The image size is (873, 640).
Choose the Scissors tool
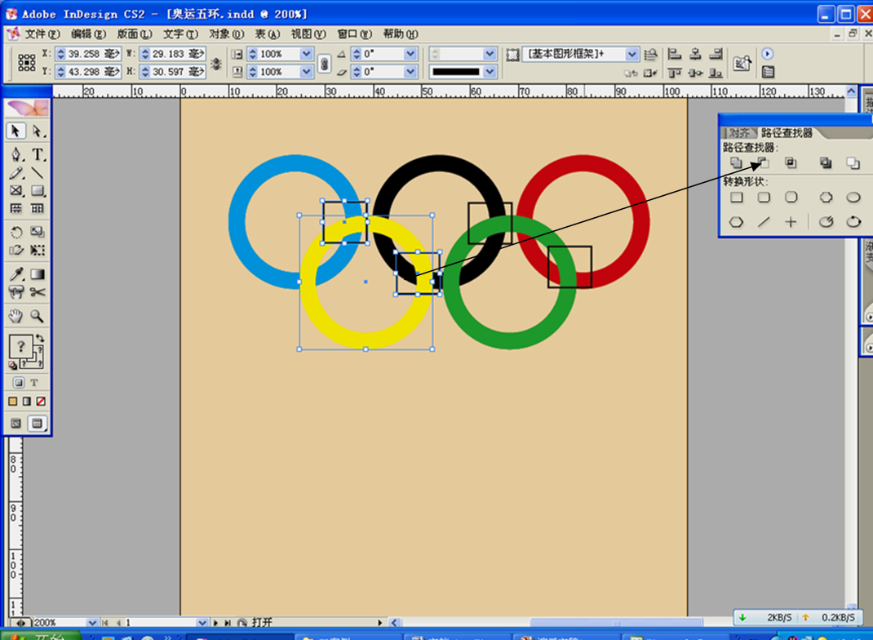pos(38,292)
